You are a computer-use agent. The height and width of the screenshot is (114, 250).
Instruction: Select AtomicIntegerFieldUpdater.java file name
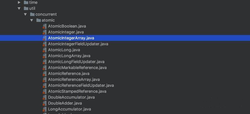click(78, 44)
